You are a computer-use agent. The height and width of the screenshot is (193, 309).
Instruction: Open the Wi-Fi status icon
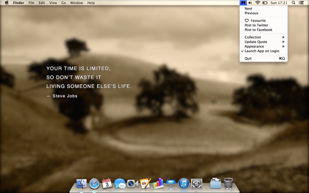(257, 3)
